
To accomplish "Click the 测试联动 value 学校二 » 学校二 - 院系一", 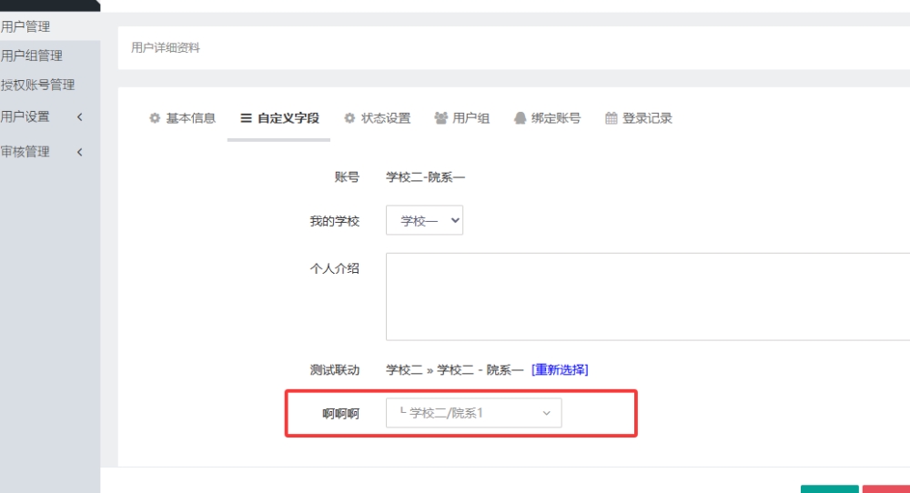I will point(455,369).
